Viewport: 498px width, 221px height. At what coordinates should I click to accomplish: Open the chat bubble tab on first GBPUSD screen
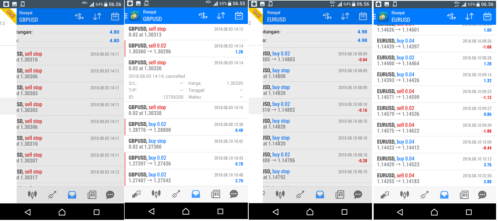coord(110,195)
